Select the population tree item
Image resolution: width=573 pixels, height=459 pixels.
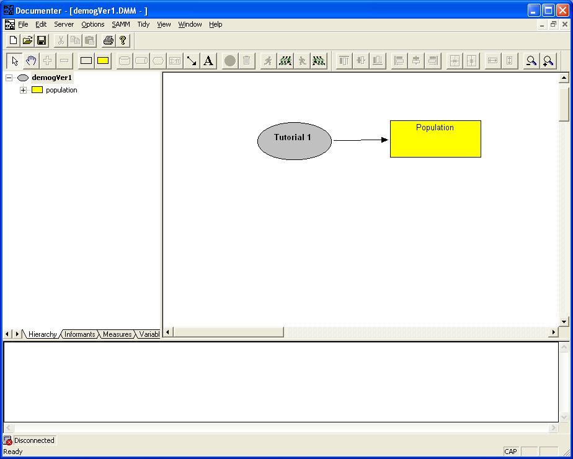61,90
